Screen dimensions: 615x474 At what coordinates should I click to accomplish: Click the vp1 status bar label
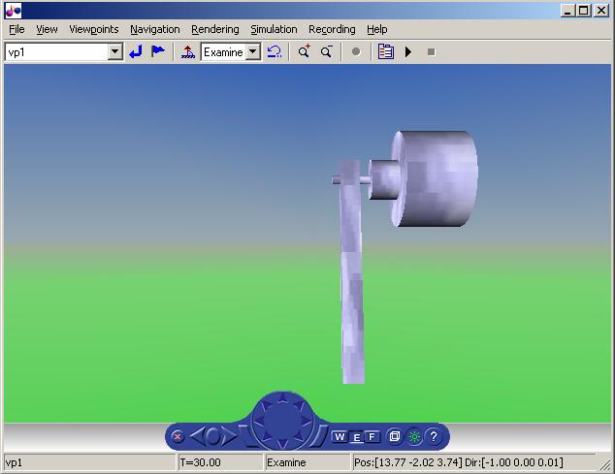(x=15, y=462)
